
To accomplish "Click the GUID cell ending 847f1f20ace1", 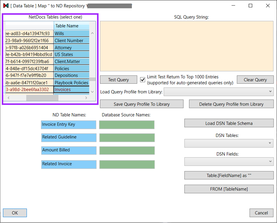I will (x=29, y=82).
